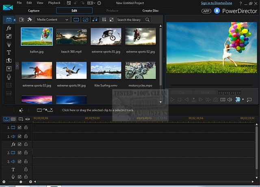The image size is (260, 187).
Task: Click the Magic Tools wand icon
Action: click(21, 110)
